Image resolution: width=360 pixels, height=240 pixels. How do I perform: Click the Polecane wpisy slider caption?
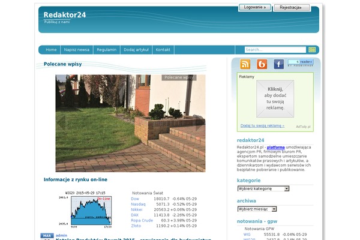179,77
